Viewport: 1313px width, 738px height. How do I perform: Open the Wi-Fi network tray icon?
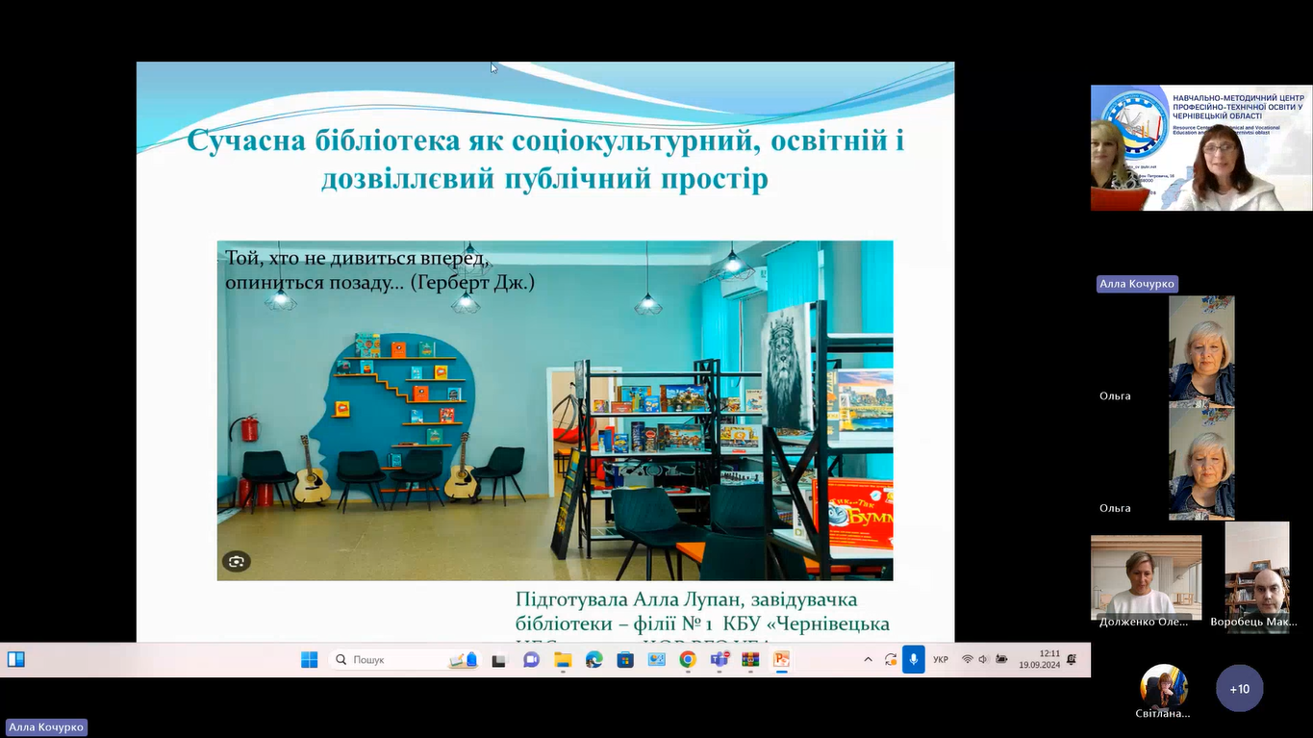[x=968, y=660]
